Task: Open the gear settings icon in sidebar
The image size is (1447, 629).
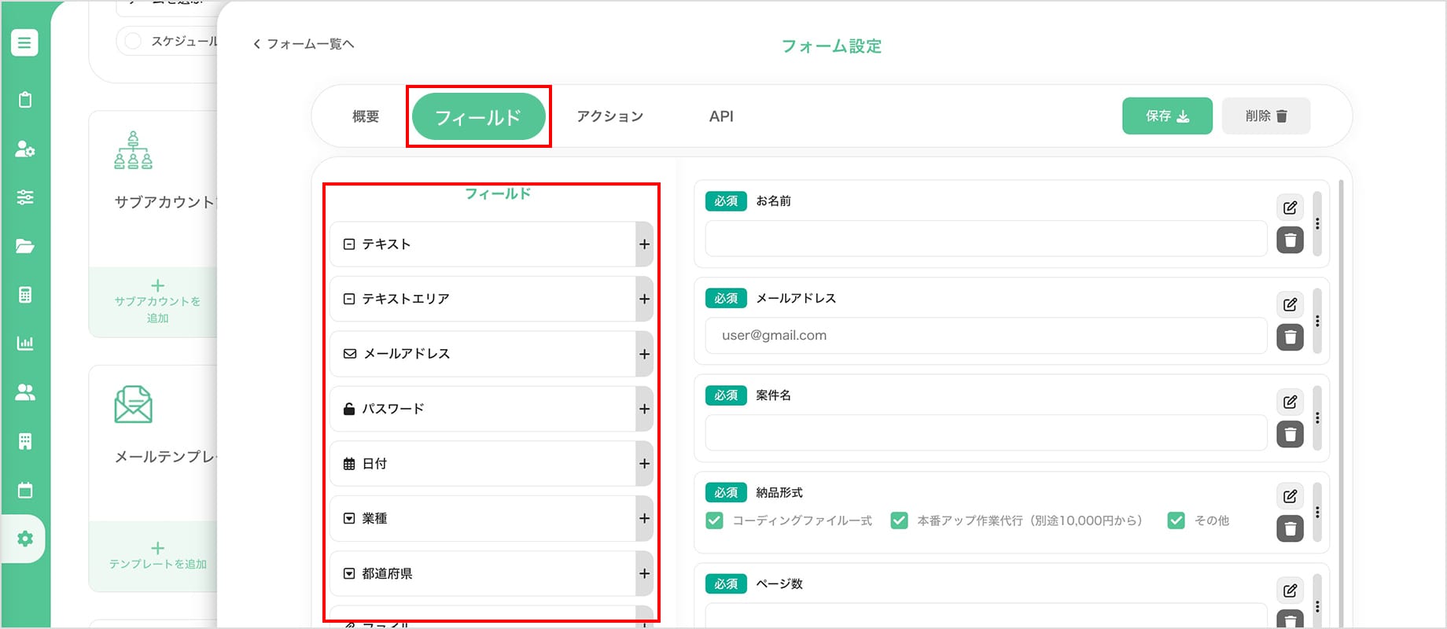Action: pos(25,539)
